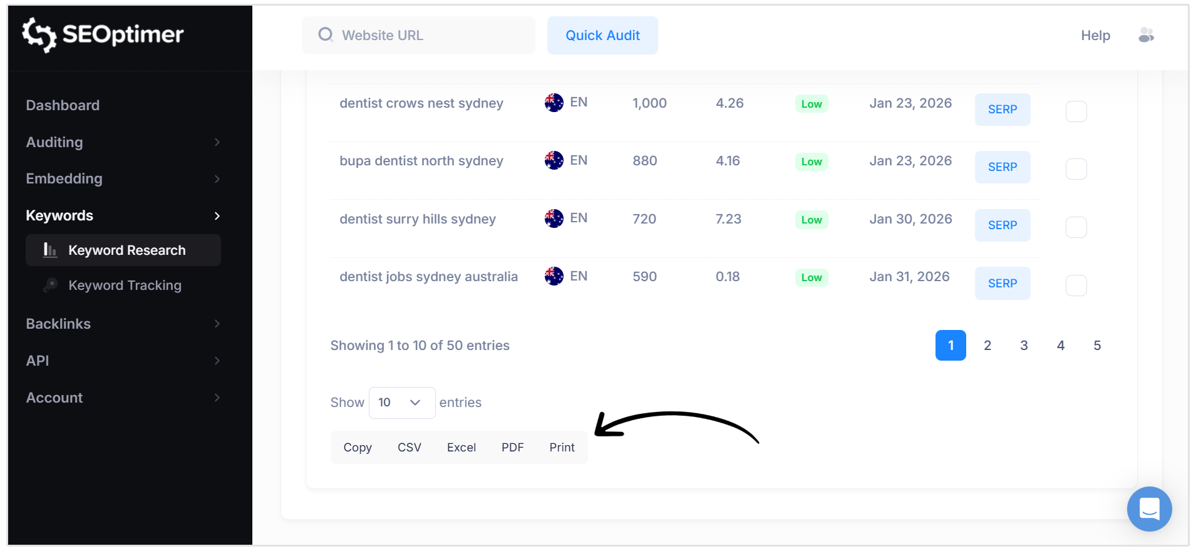
Task: Open the Show entries dropdown
Action: pos(401,403)
